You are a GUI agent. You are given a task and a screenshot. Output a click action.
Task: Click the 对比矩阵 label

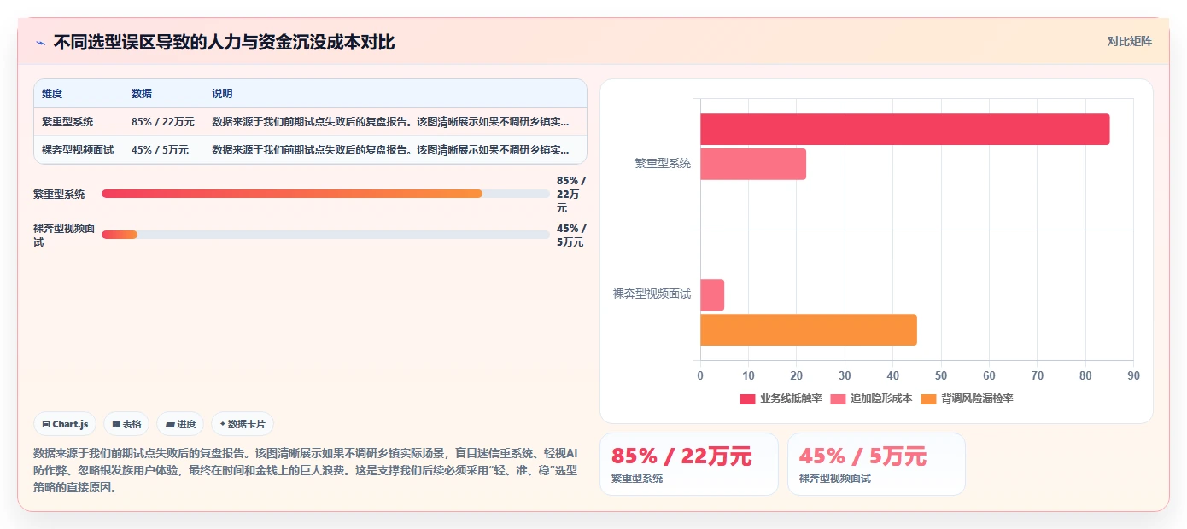tap(1129, 41)
